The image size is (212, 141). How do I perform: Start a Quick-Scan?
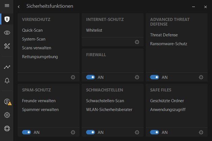pyautogui.click(x=32, y=30)
